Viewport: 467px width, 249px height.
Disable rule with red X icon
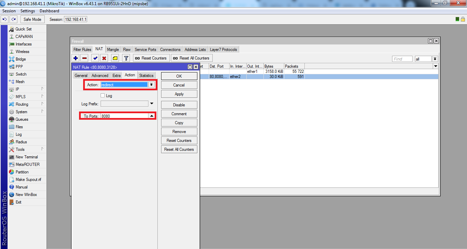pos(104,58)
